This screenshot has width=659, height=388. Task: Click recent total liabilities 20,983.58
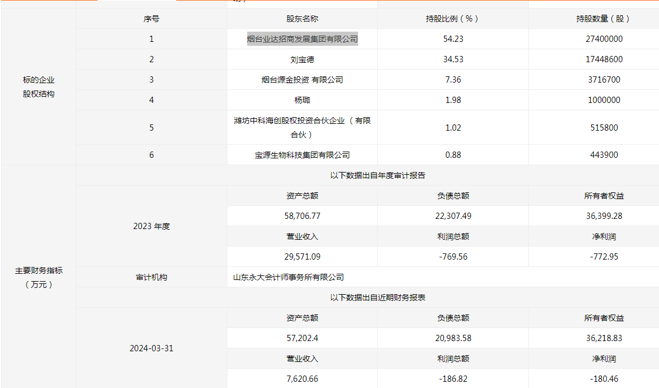click(x=453, y=338)
